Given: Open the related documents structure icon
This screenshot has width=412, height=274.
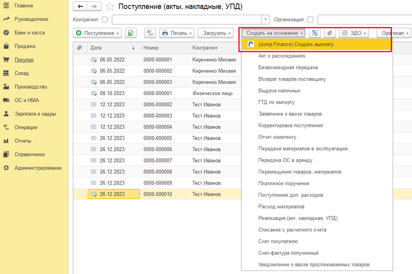Looking at the screenshot, I should tap(315, 33).
